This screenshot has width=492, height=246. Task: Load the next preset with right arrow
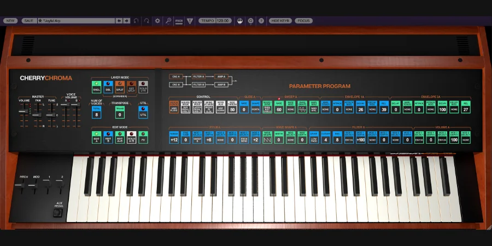[126, 21]
